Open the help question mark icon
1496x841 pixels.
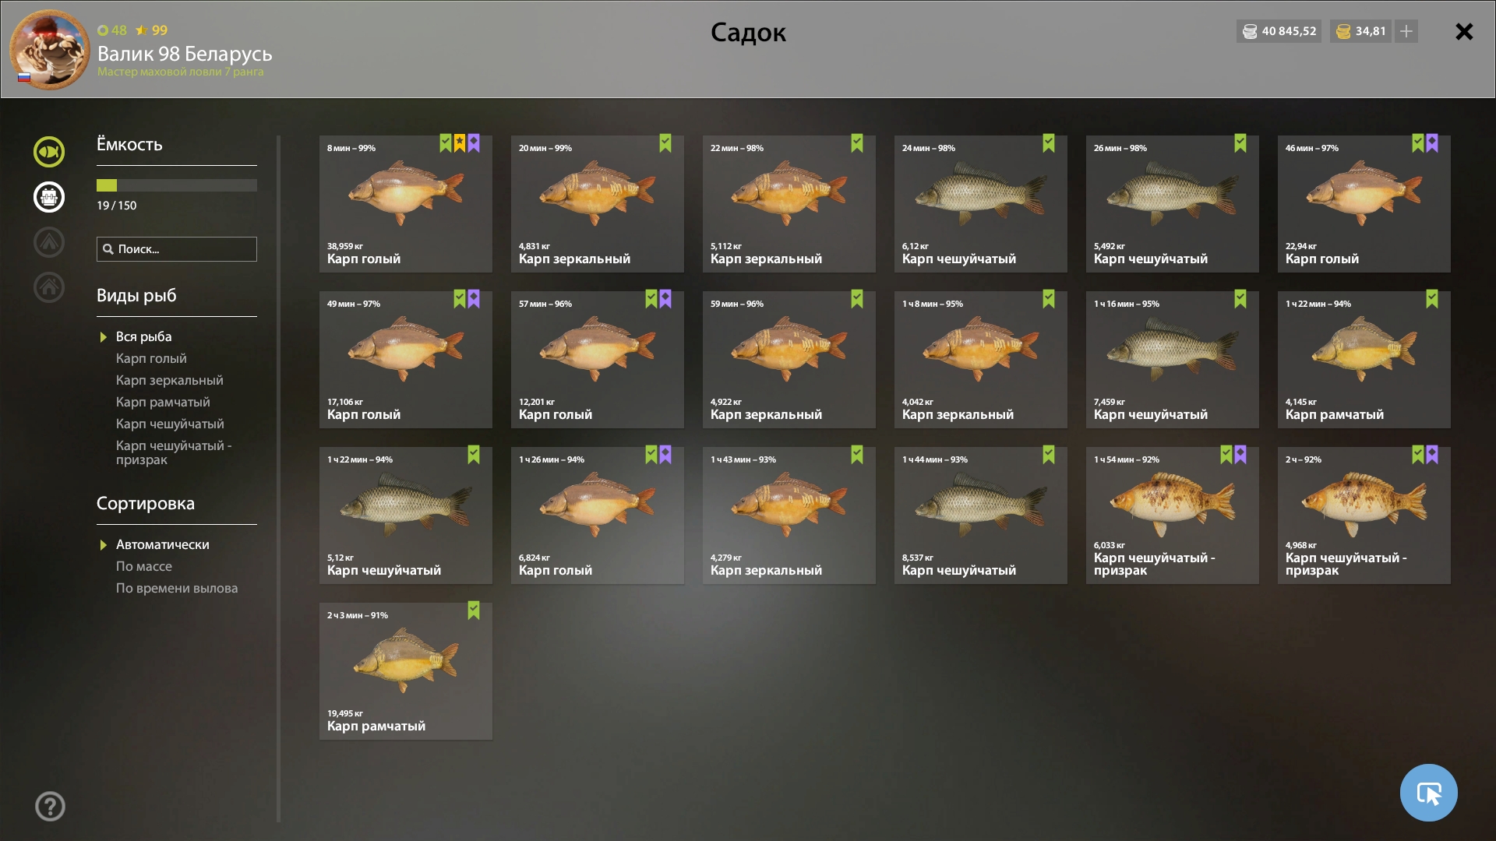(x=50, y=806)
